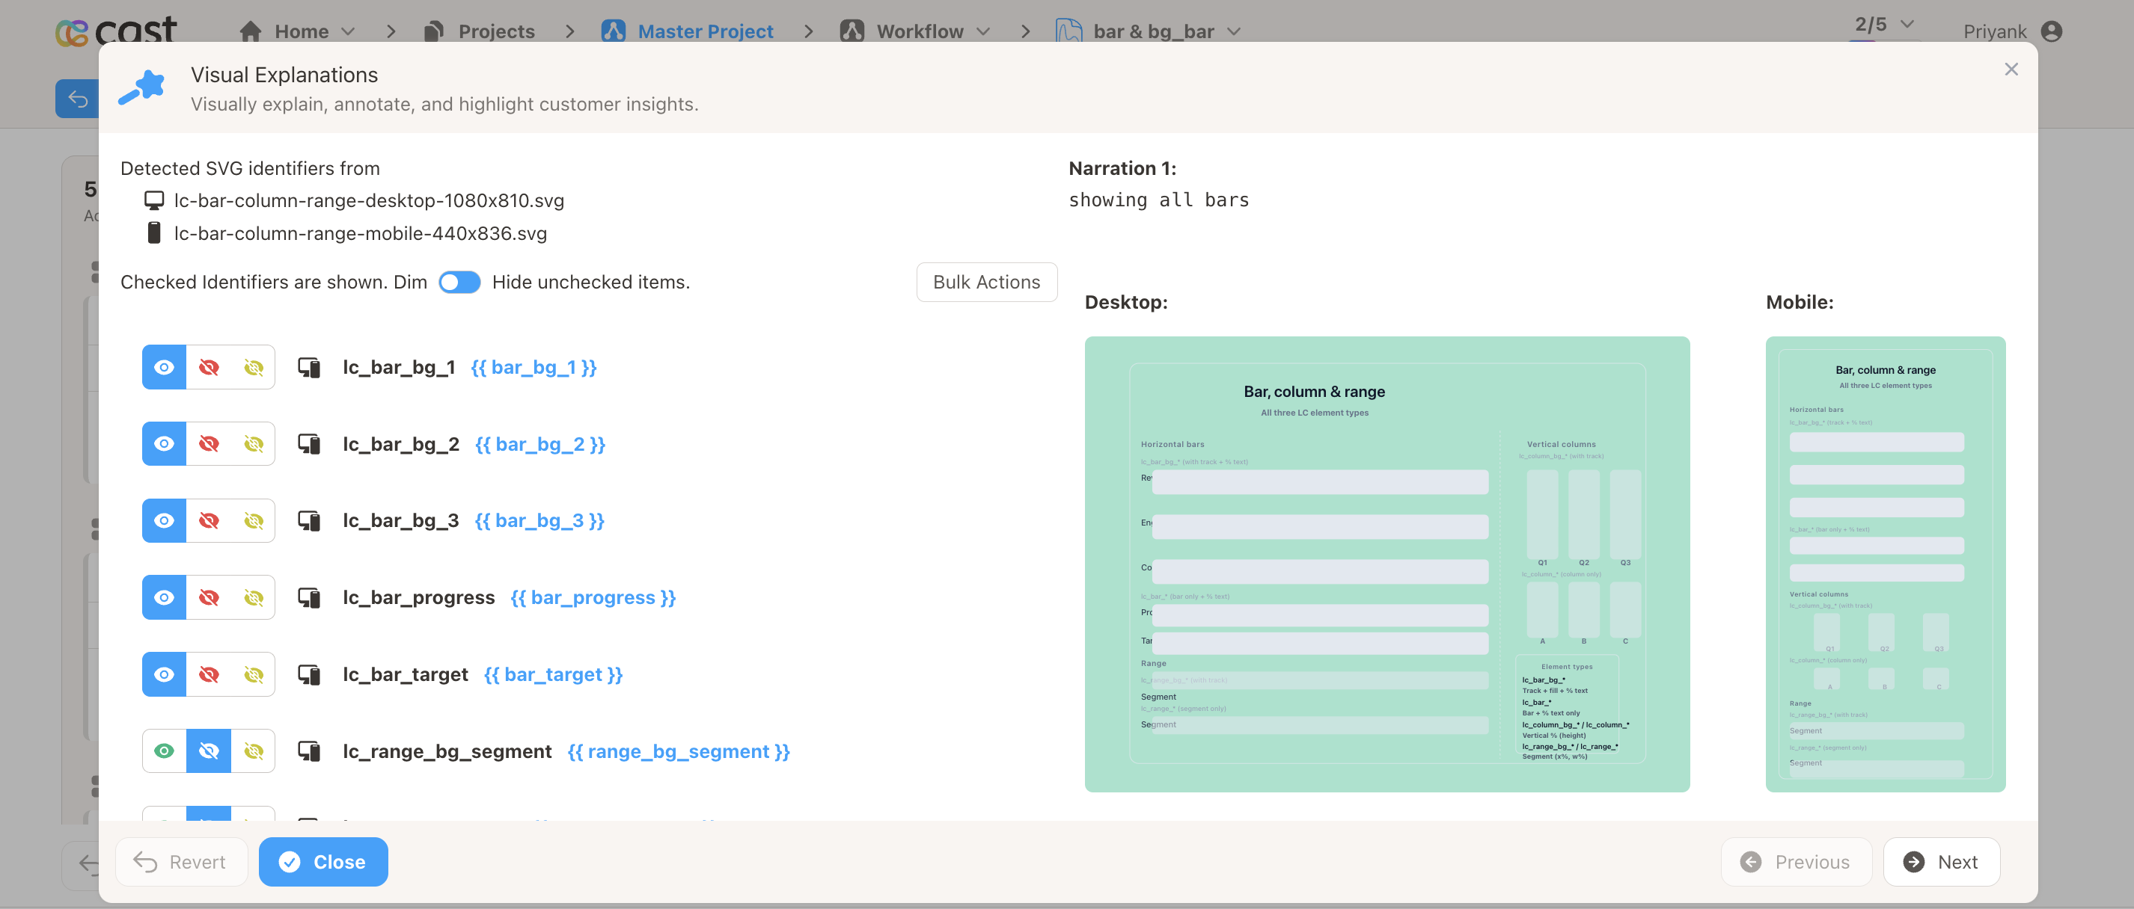Click the folder icon beside Projects breadcrumb
Image resolution: width=2134 pixels, height=909 pixels.
point(432,31)
